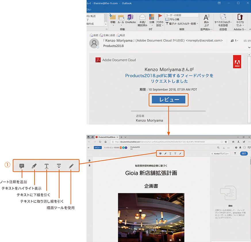Open page thumbnails icon in left sidebar
The height and width of the screenshot is (242, 251).
point(89,161)
